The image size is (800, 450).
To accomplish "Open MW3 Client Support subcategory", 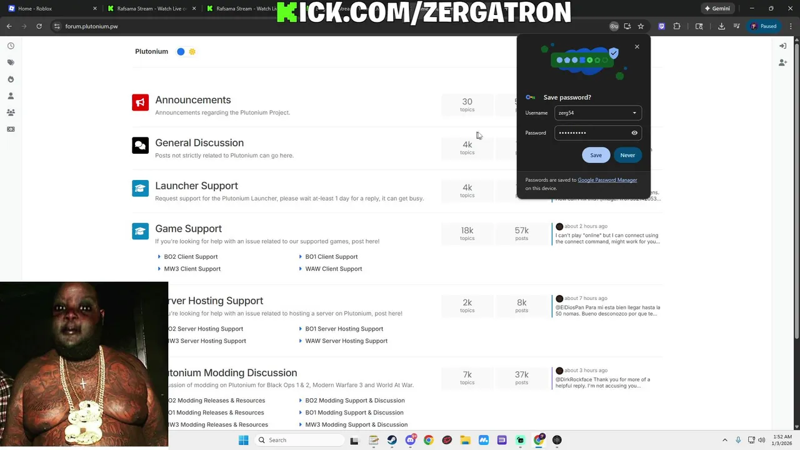I will (x=192, y=269).
